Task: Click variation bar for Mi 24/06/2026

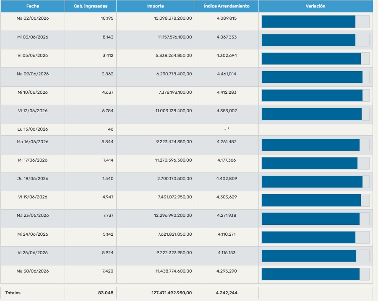Action: (315, 237)
